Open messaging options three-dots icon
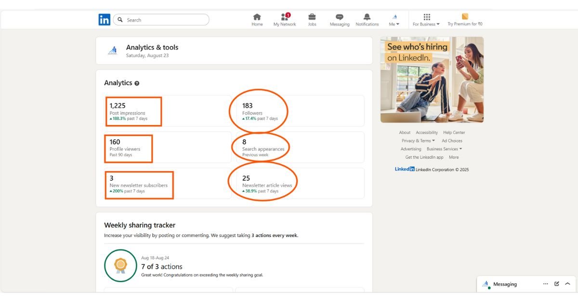The image size is (578, 302). coord(546,284)
